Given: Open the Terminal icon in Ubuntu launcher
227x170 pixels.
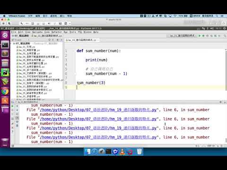Looking at the screenshot, I should tap(5, 45).
